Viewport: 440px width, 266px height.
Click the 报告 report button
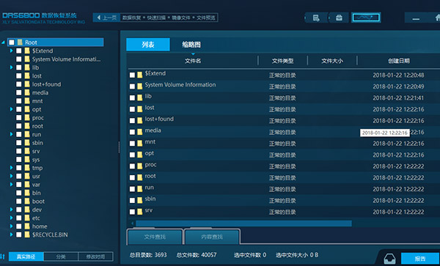tap(420, 259)
